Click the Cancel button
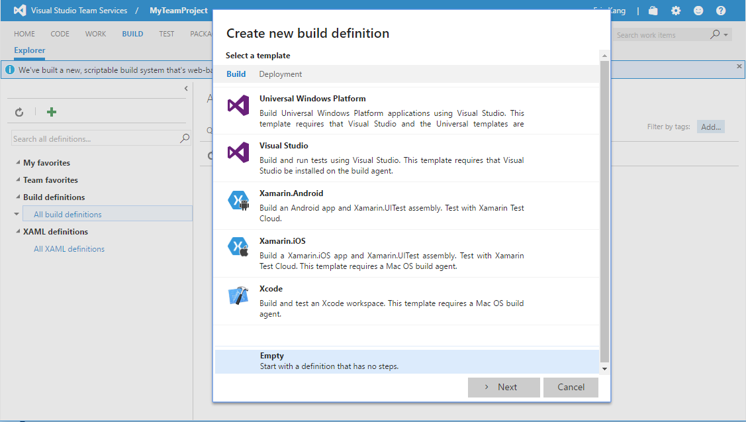The image size is (746, 422). pos(571,388)
